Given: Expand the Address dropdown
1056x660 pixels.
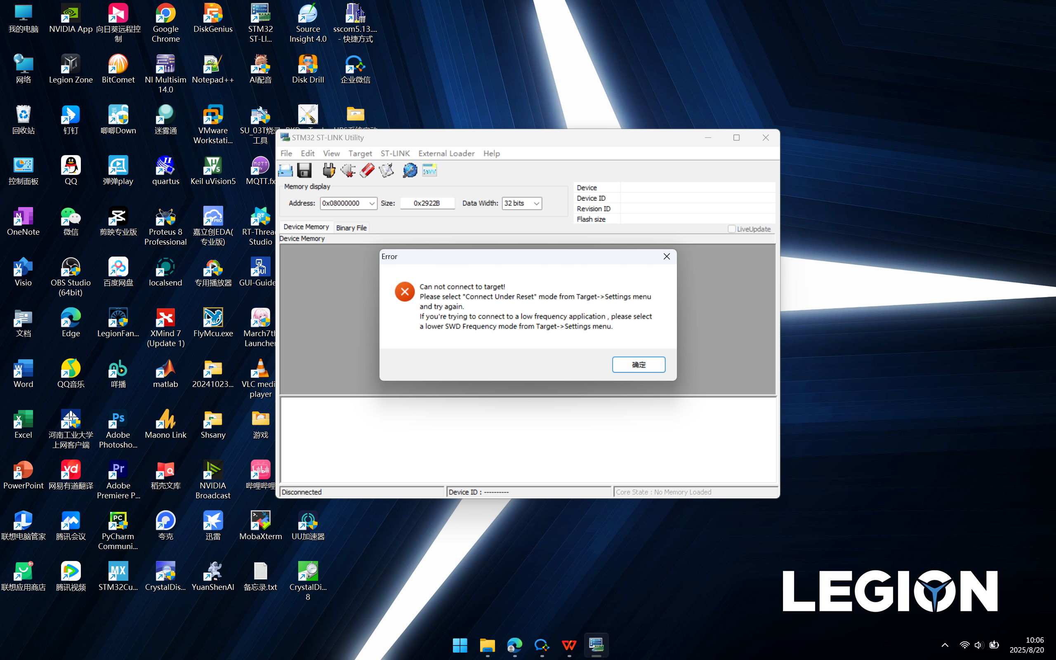Looking at the screenshot, I should [371, 203].
